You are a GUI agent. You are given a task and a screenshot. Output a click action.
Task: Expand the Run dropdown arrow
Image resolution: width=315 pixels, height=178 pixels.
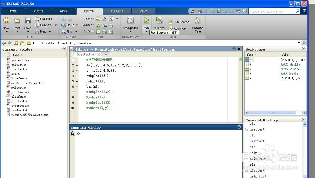tap(146, 32)
